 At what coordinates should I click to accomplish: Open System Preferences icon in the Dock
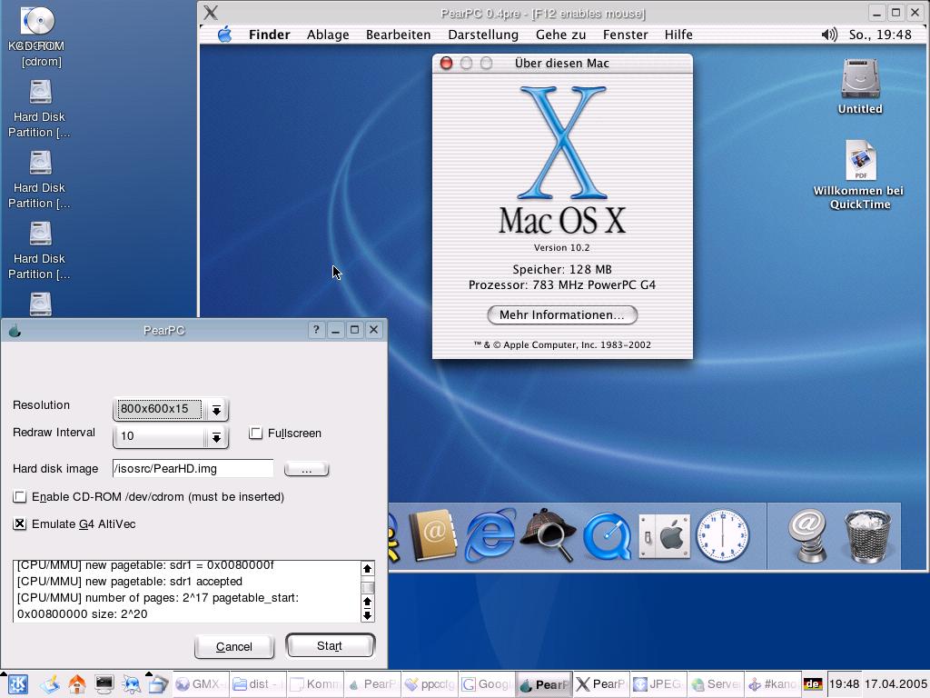(x=664, y=536)
